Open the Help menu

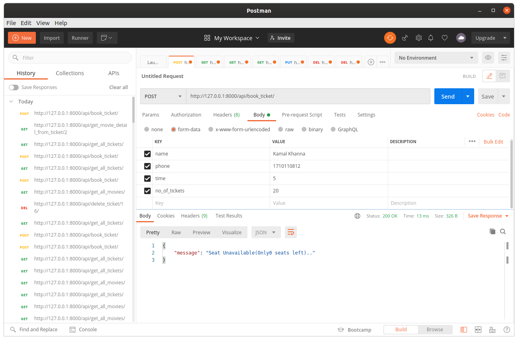(x=61, y=23)
